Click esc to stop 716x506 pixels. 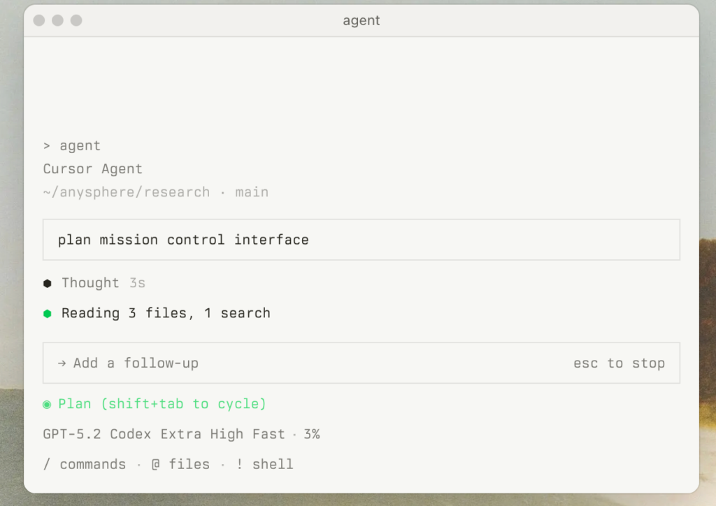619,363
